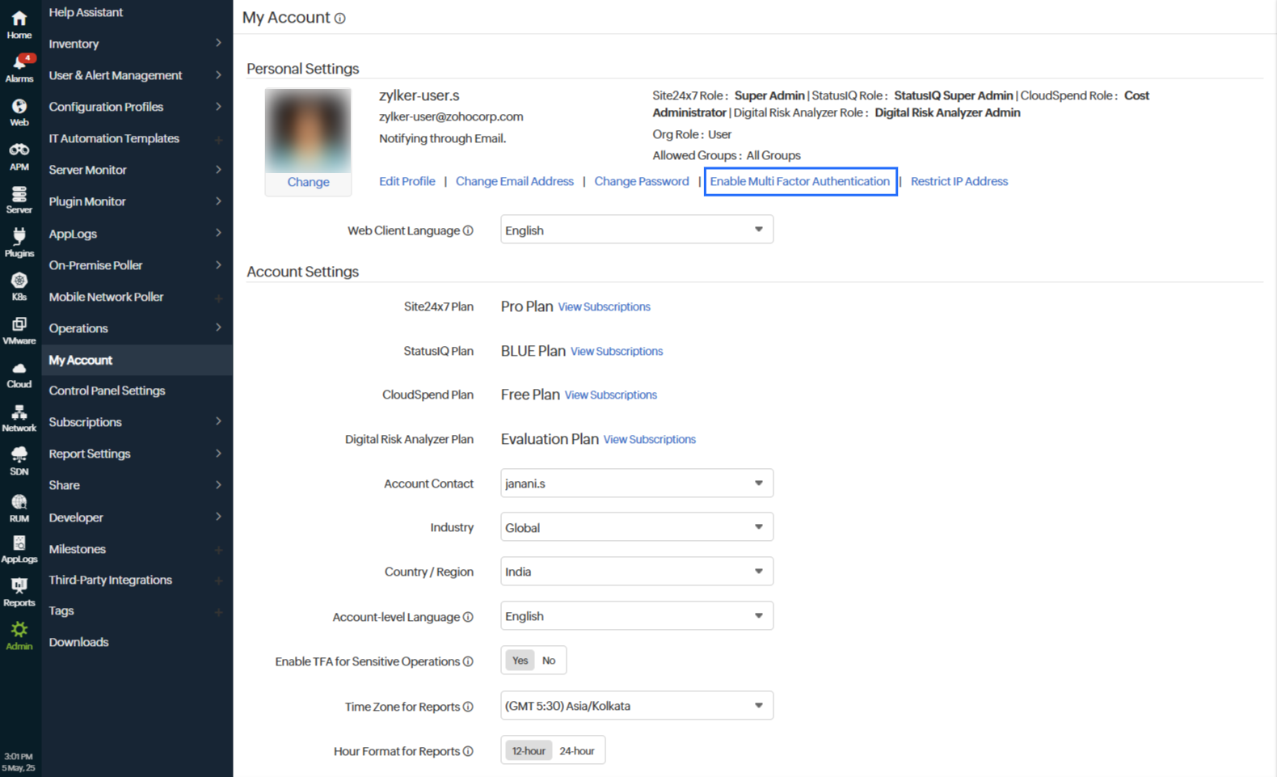Image resolution: width=1277 pixels, height=777 pixels.
Task: Click the Reports icon in sidebar
Action: [19, 592]
